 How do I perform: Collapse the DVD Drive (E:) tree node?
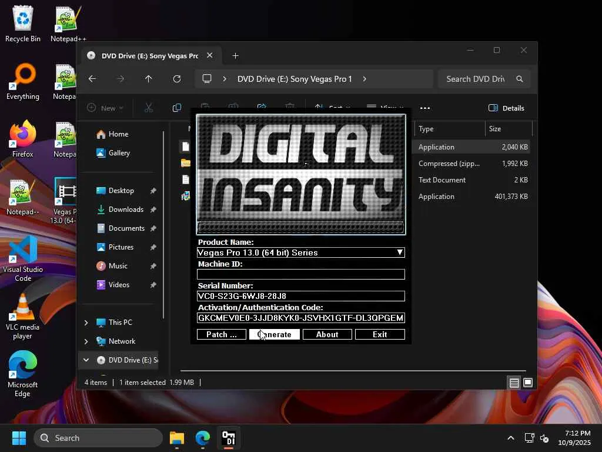click(86, 360)
